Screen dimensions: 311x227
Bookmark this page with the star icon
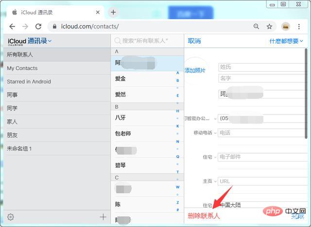[269, 26]
